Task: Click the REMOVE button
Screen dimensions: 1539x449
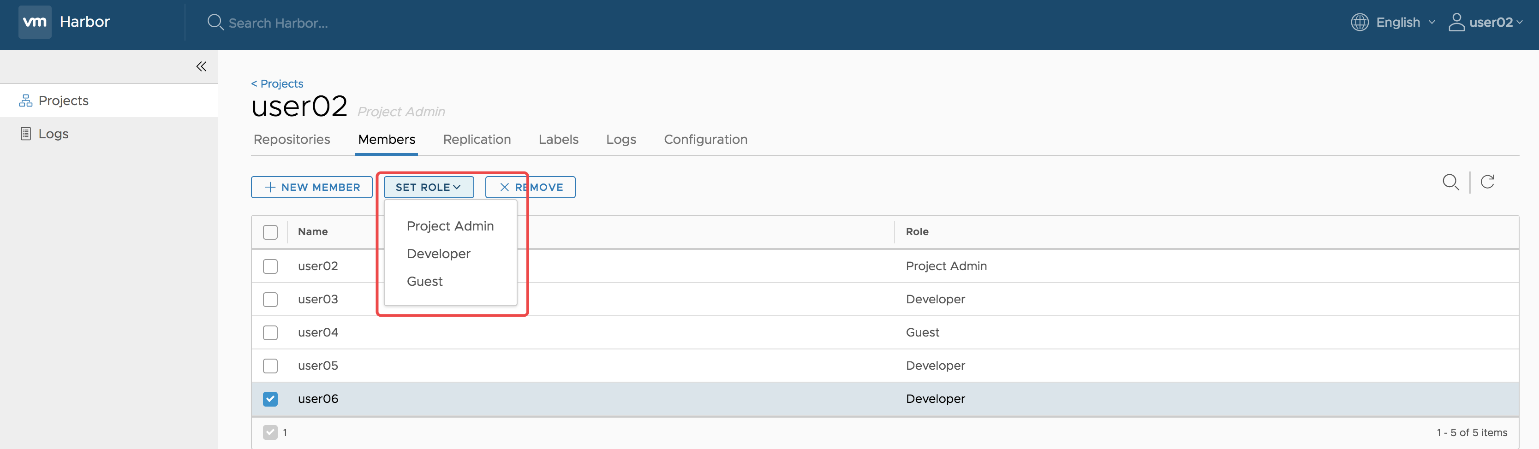Action: coord(530,187)
